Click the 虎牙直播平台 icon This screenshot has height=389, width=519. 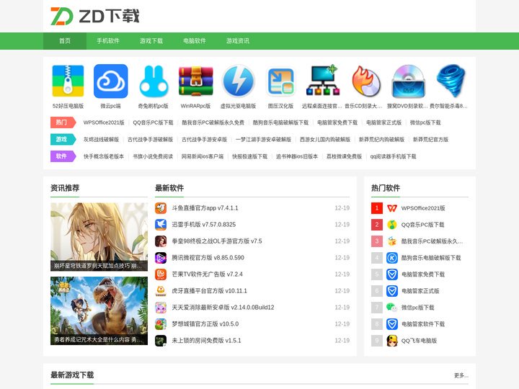point(161,291)
